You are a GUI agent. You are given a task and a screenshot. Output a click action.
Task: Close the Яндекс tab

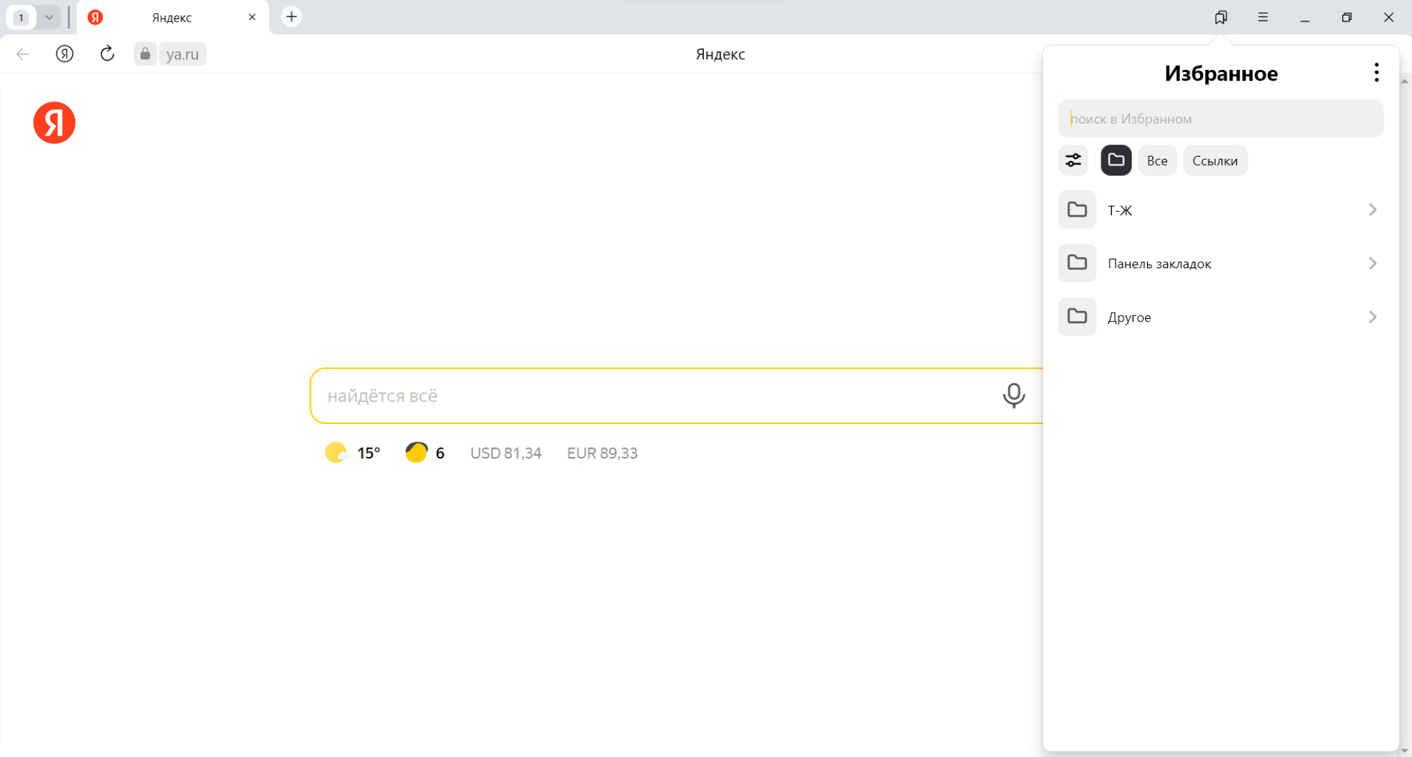pyautogui.click(x=252, y=17)
